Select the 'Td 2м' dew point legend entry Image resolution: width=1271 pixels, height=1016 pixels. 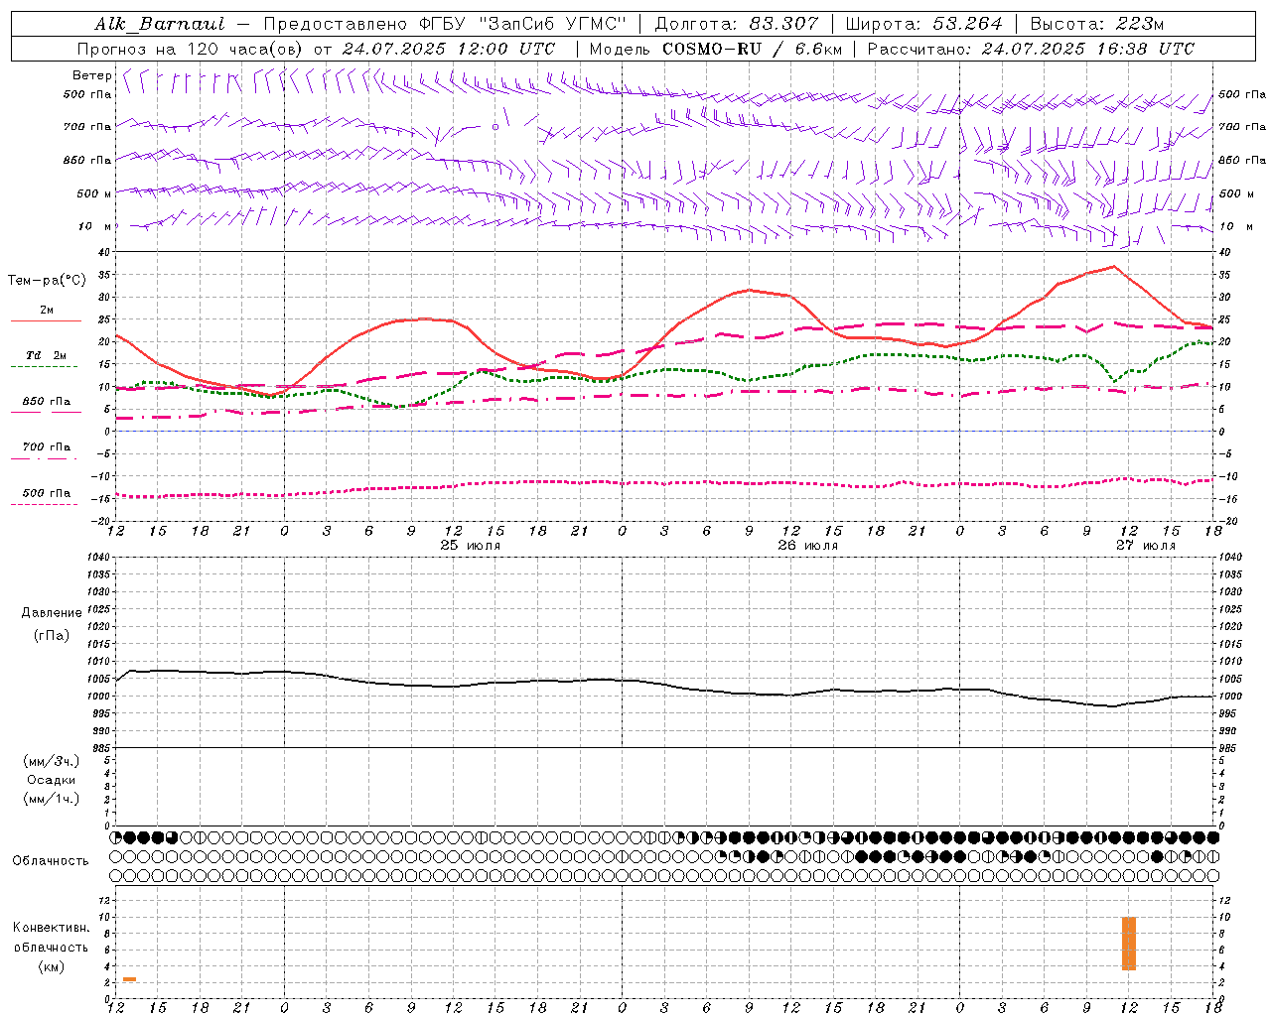(x=46, y=355)
